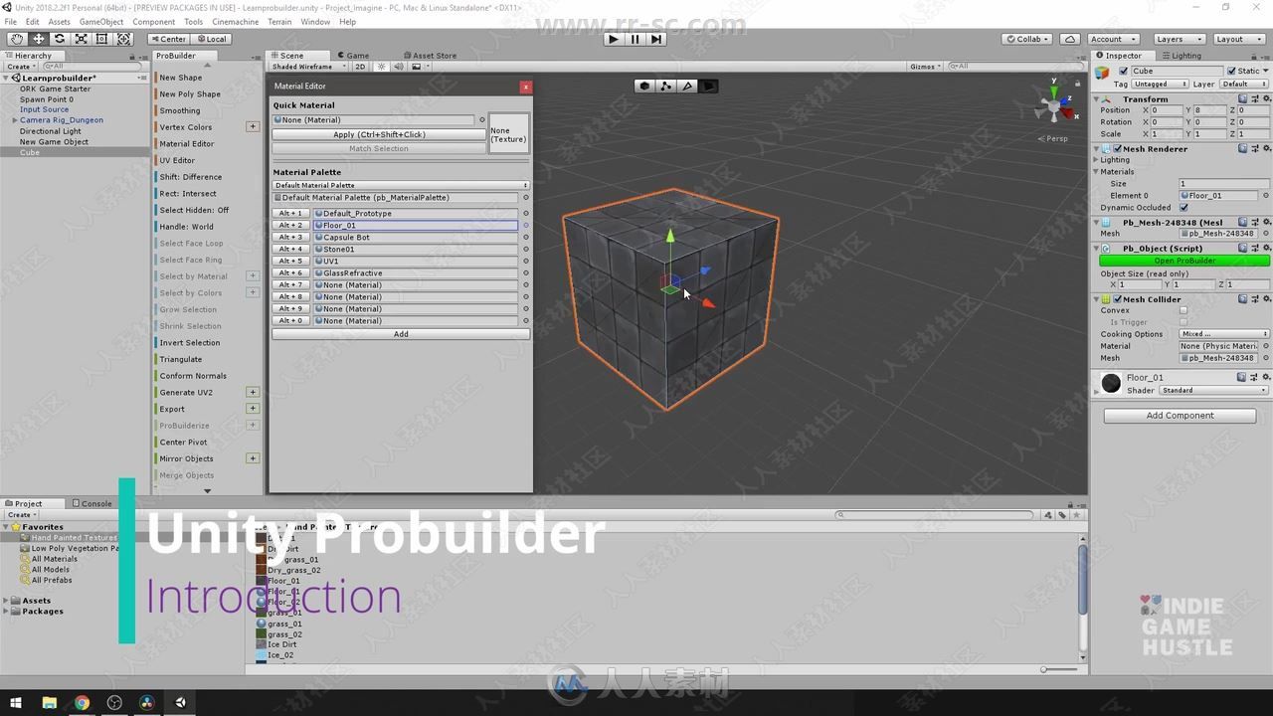Click the green Open ProBuilder button
Image resolution: width=1273 pixels, height=716 pixels.
tap(1184, 261)
